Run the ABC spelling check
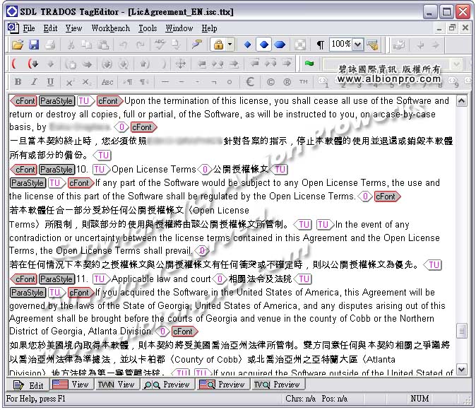Image resolution: width=476 pixels, height=410 pixels. (x=160, y=45)
